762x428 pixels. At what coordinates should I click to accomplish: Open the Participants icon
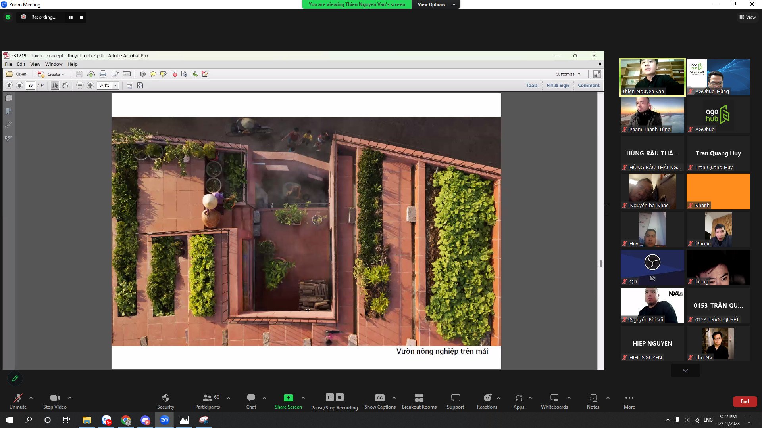[x=207, y=398]
